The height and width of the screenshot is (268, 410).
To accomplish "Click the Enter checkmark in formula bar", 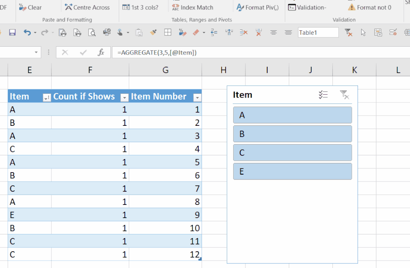I will click(83, 52).
